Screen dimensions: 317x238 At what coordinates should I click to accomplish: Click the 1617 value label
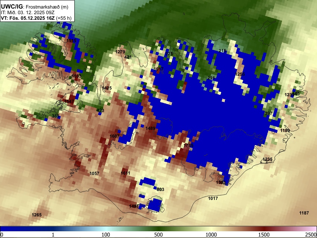(x=158, y=69)
